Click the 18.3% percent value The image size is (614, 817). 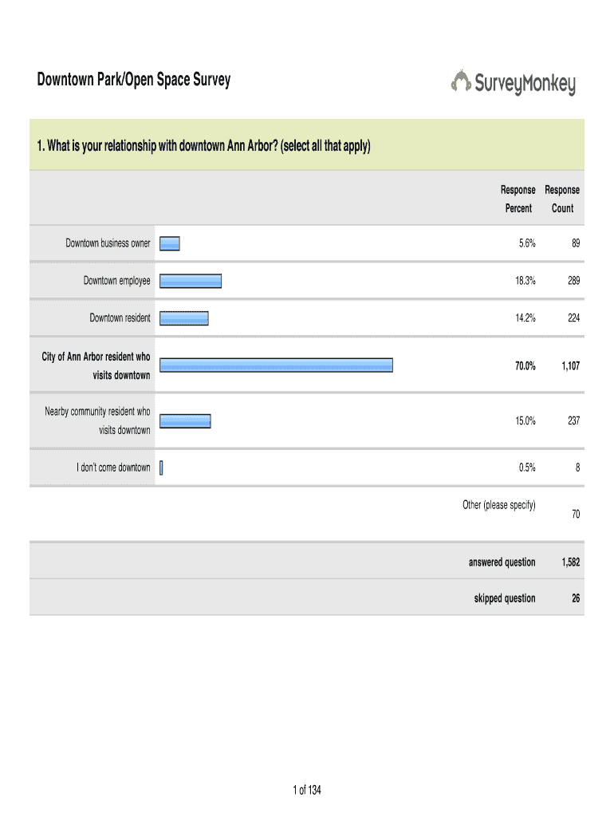click(x=524, y=281)
